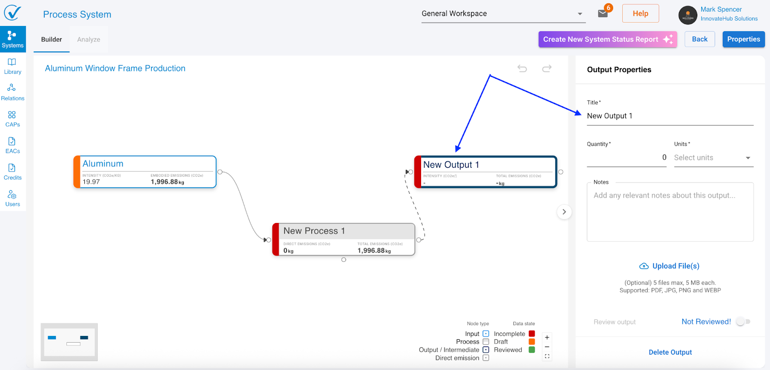This screenshot has width=770, height=370.
Task: Open the Credits sidebar icon
Action: (x=13, y=172)
